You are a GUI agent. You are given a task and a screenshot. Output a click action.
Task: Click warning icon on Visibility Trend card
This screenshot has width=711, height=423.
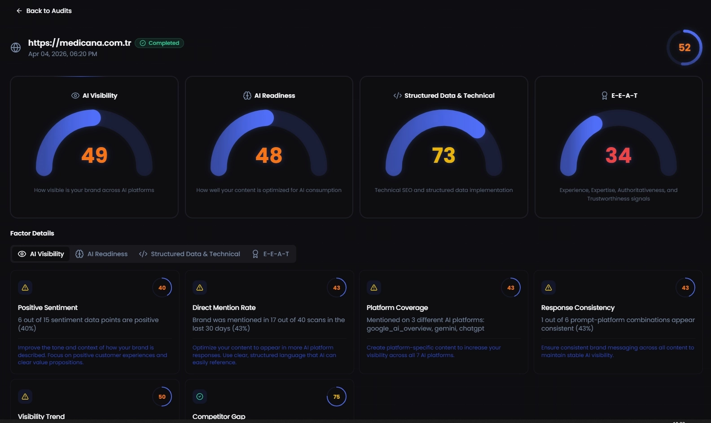[25, 397]
